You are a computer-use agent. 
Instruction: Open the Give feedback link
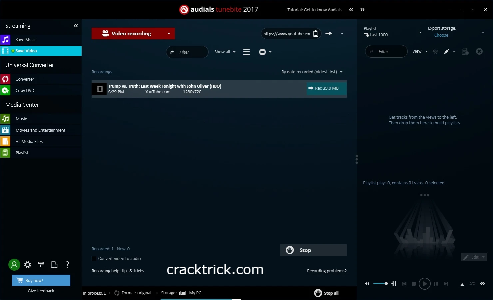41,291
